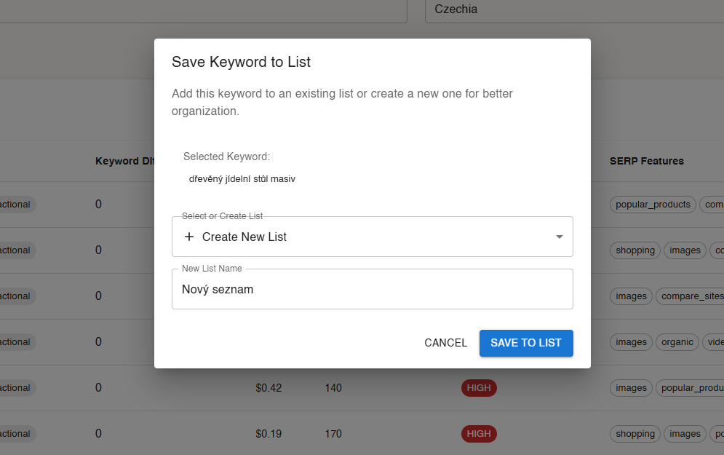Click the HIGH badge in the $0.19 row
This screenshot has height=455, width=724.
[479, 434]
